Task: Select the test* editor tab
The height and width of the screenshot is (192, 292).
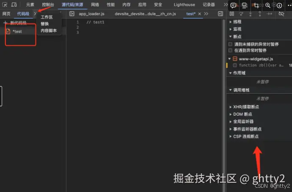Action: 191,14
